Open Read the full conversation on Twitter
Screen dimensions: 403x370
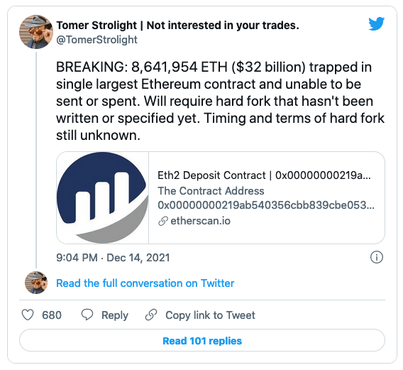(x=145, y=283)
